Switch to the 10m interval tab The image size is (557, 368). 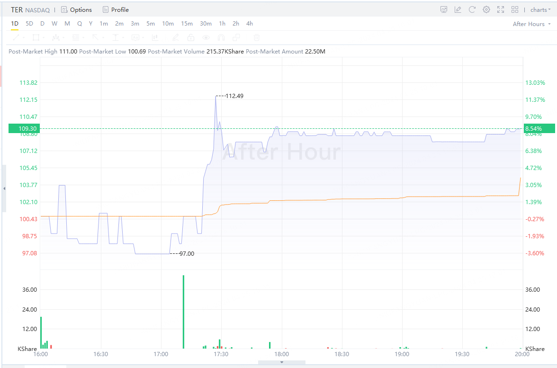coord(168,24)
